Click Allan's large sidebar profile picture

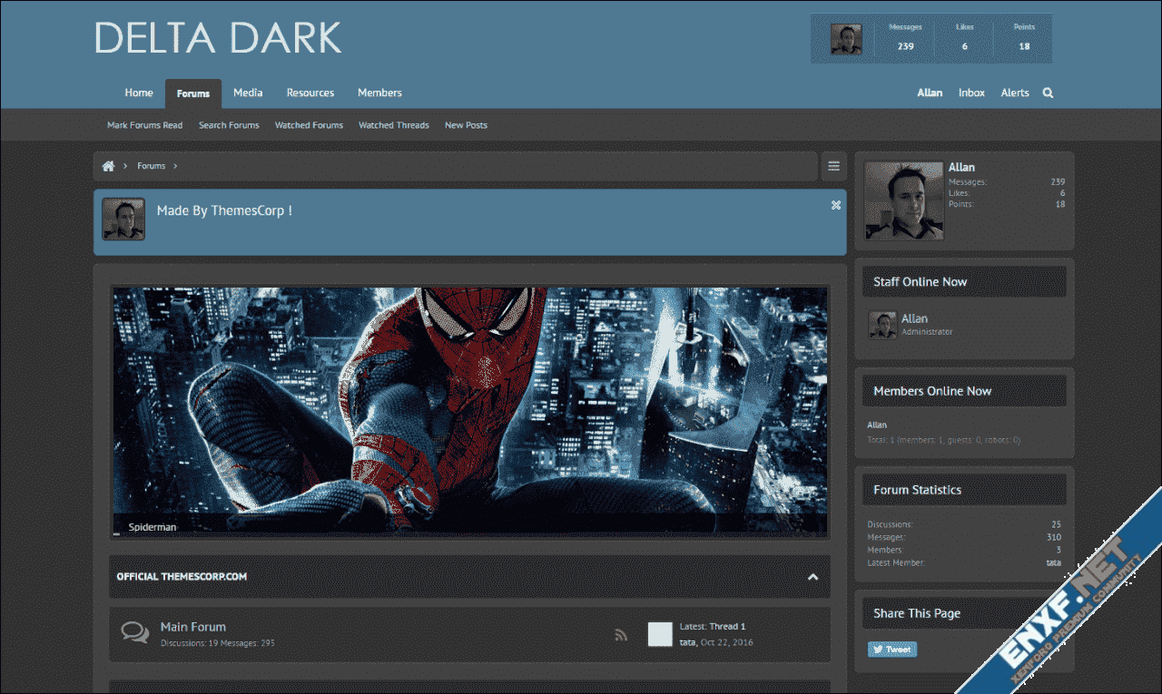click(x=903, y=200)
